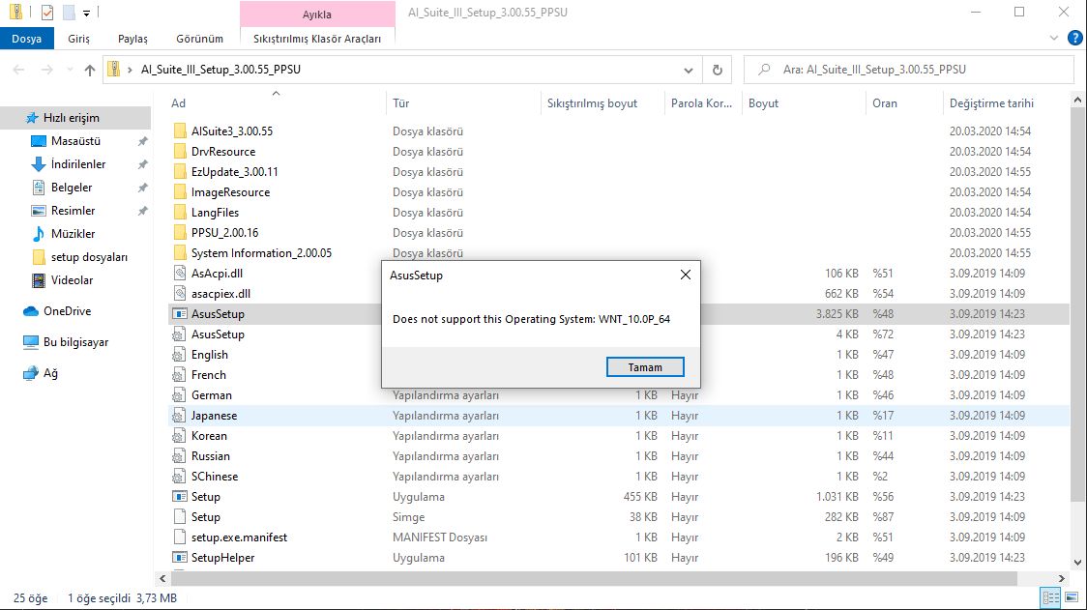Select Hızlı erişim in the sidebar

tap(71, 118)
